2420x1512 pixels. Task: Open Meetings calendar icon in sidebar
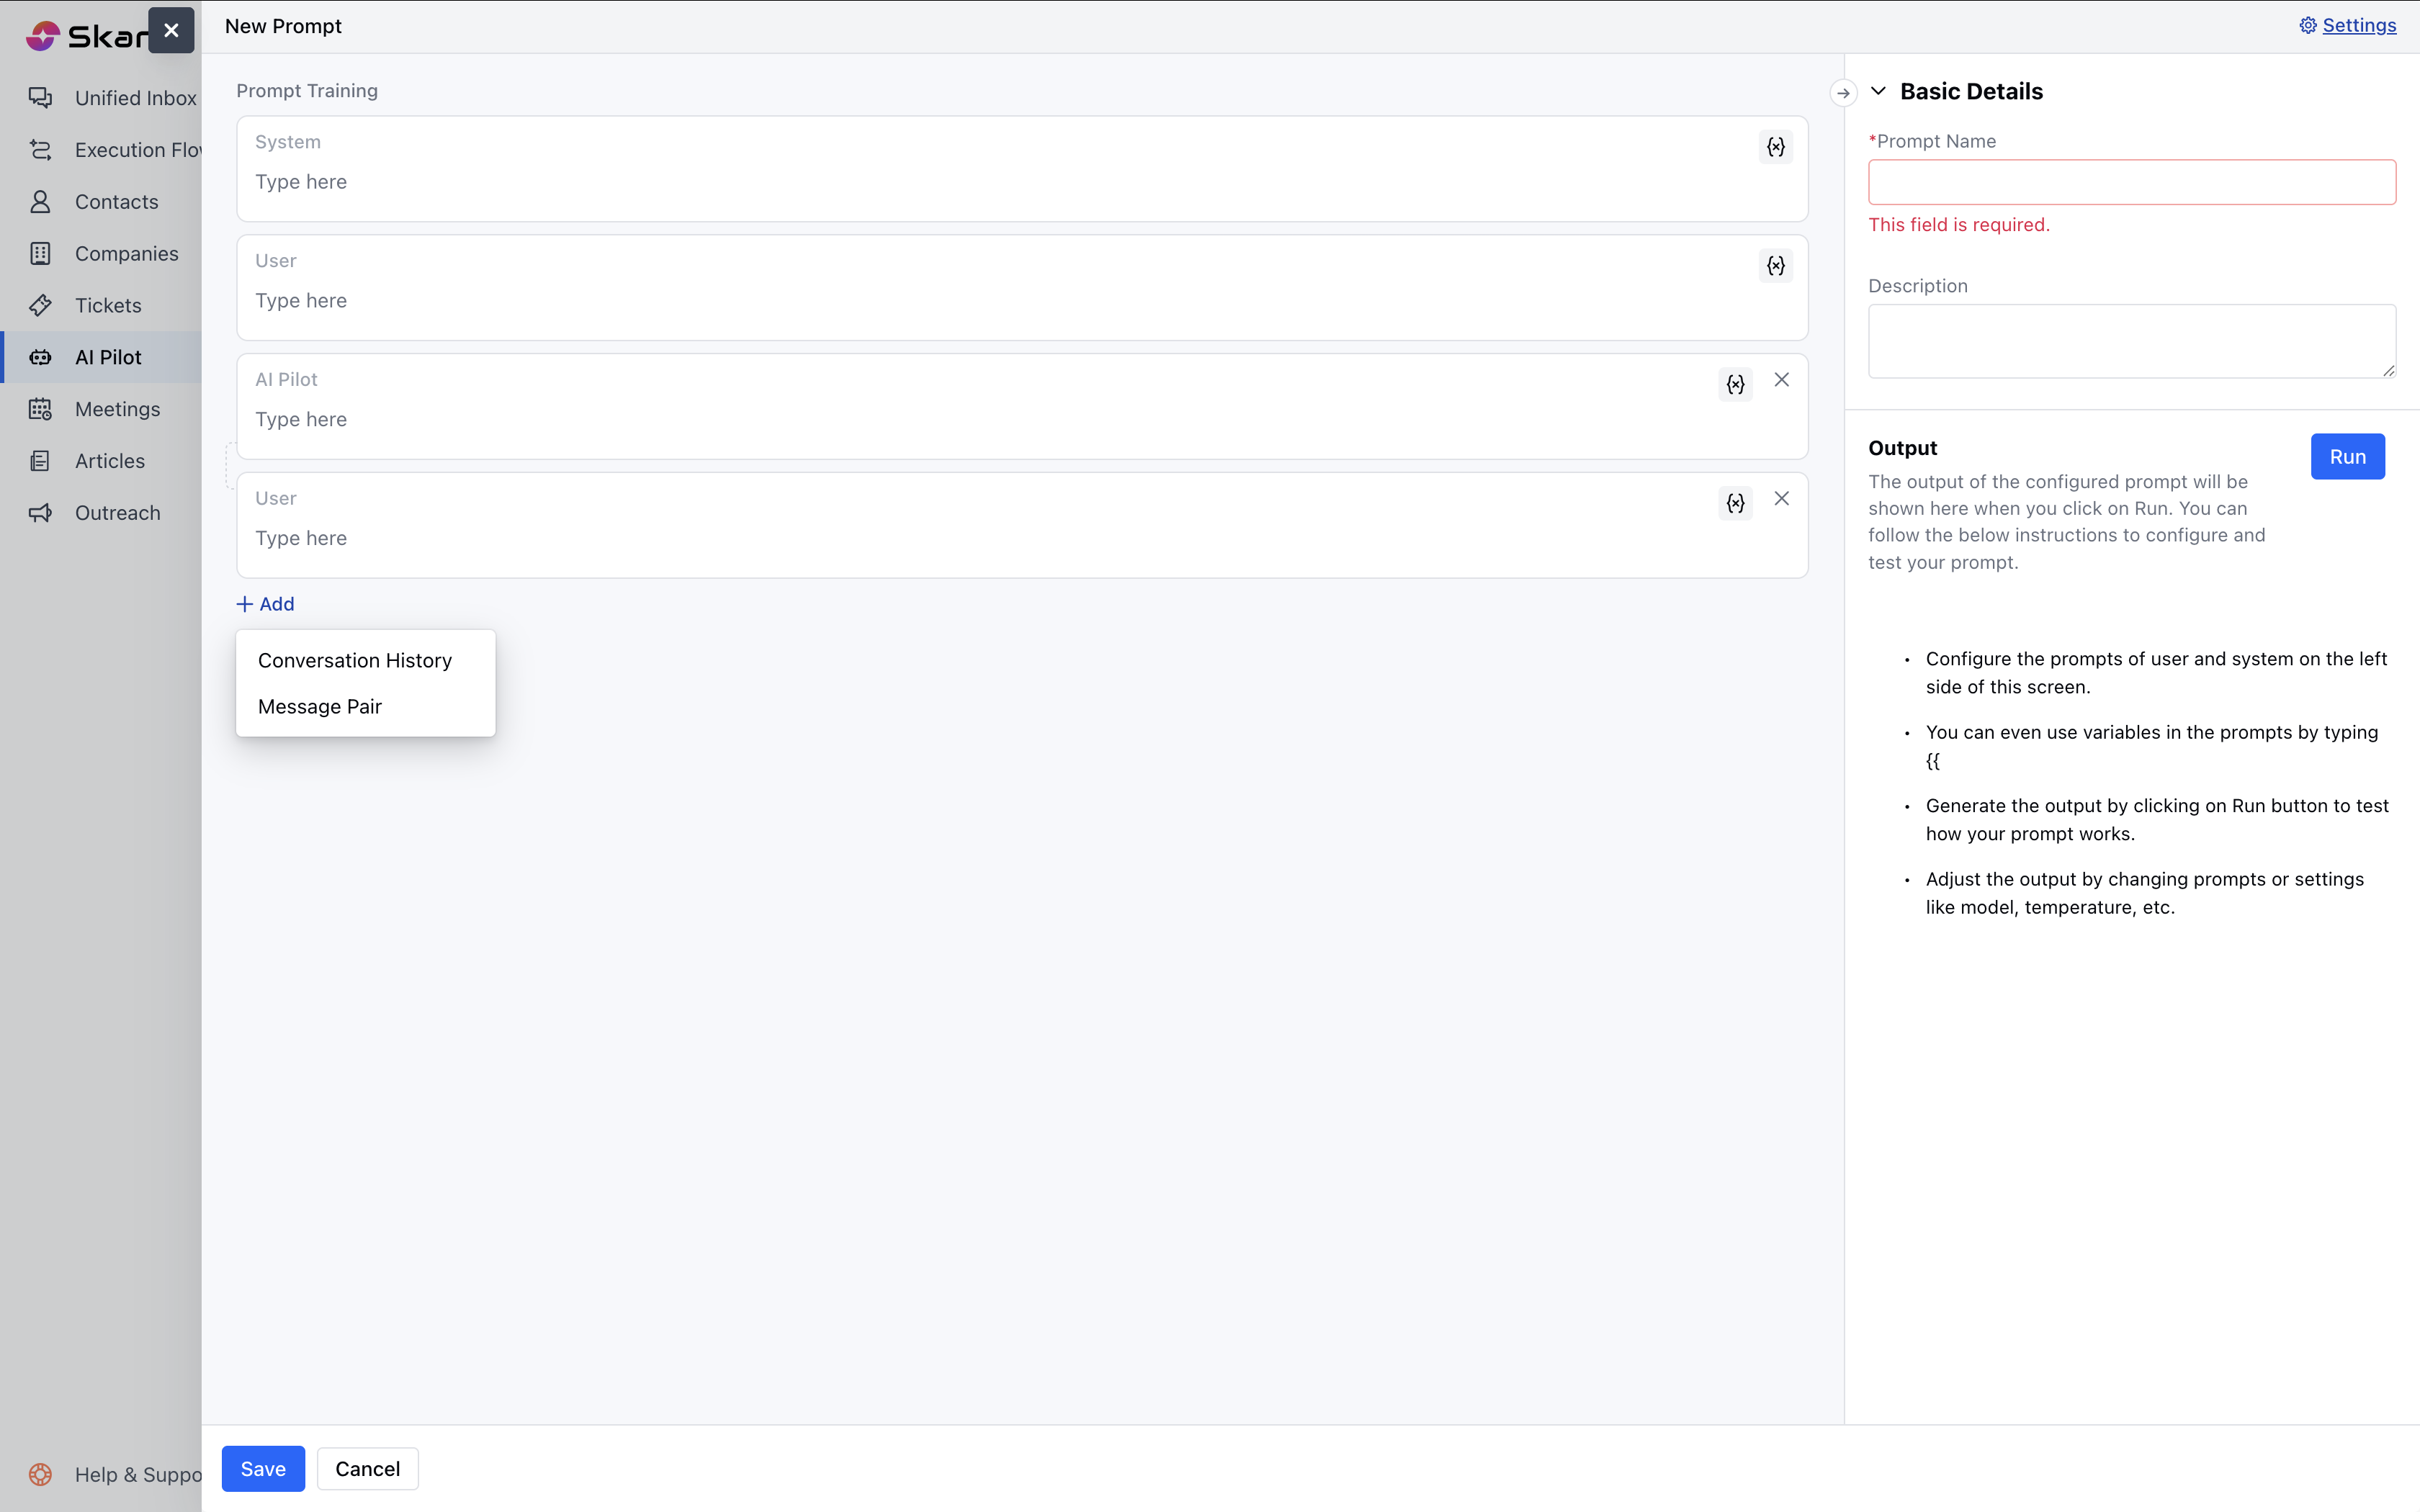click(40, 409)
